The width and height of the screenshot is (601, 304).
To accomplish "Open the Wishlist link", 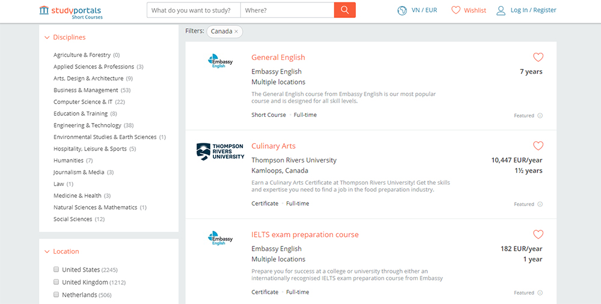I will pyautogui.click(x=475, y=10).
